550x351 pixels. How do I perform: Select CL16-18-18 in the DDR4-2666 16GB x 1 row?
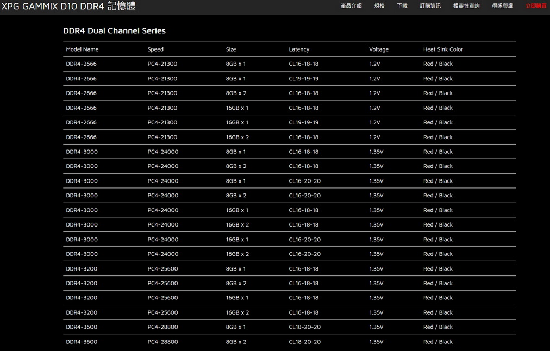(x=304, y=108)
